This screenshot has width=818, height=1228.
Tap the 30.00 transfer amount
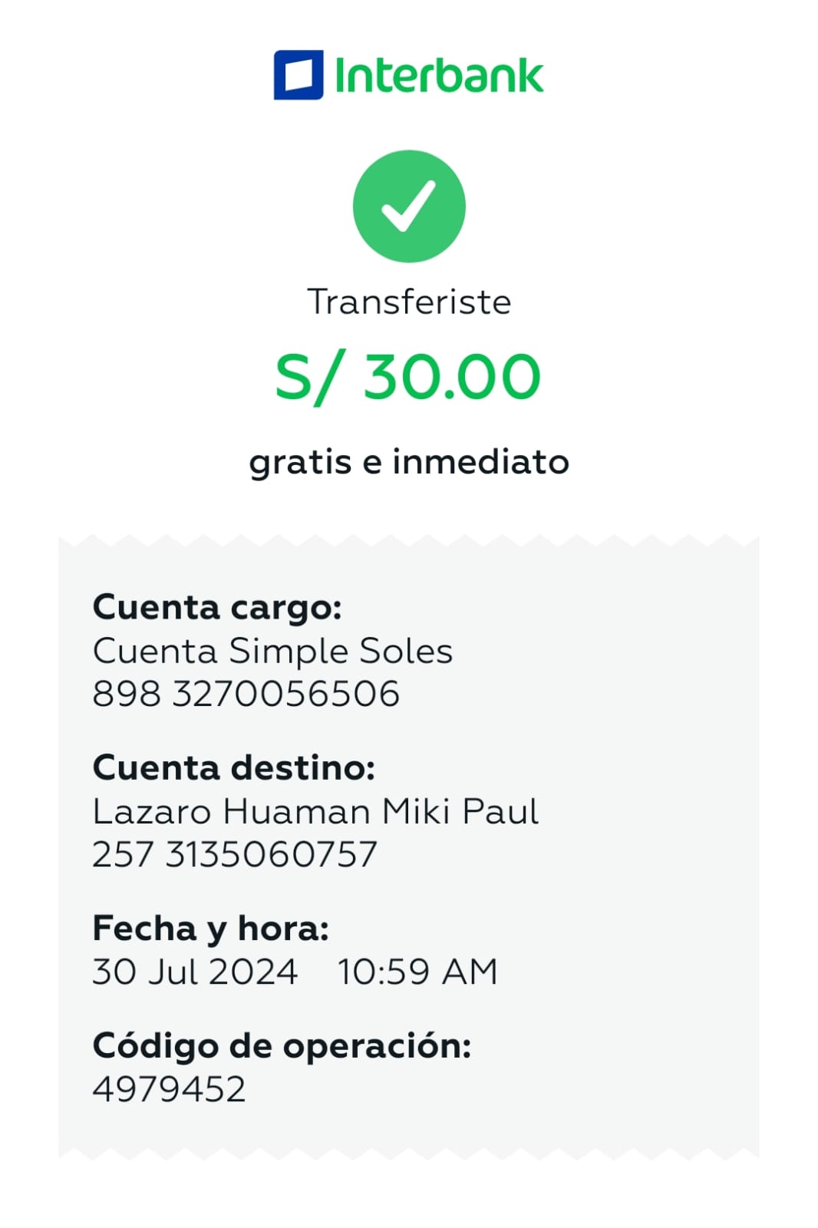(x=452, y=377)
